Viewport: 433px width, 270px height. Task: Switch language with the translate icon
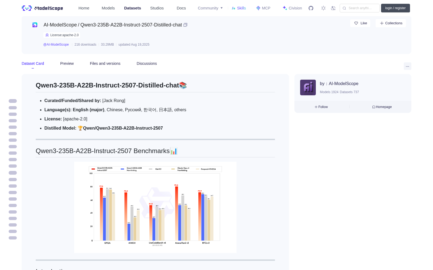click(x=333, y=8)
